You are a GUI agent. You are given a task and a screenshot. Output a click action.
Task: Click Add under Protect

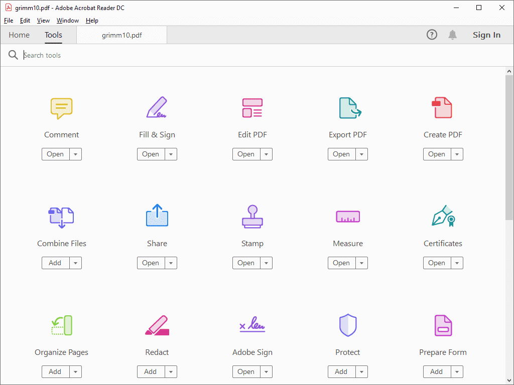[341, 371]
